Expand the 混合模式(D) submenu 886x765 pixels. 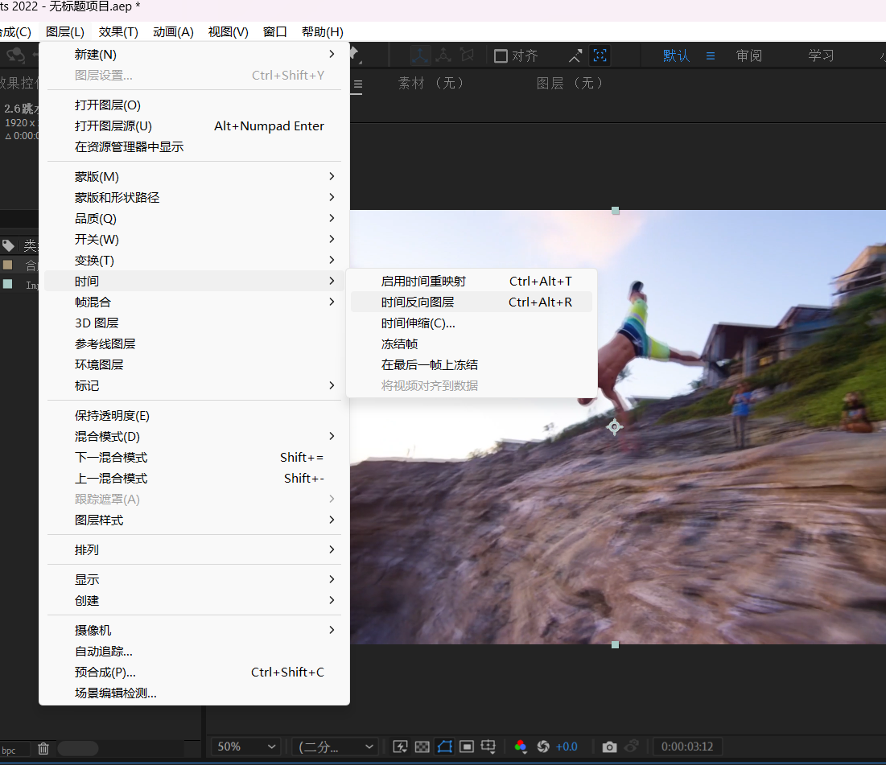tap(194, 436)
